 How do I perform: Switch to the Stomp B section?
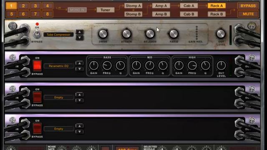pos(133,14)
